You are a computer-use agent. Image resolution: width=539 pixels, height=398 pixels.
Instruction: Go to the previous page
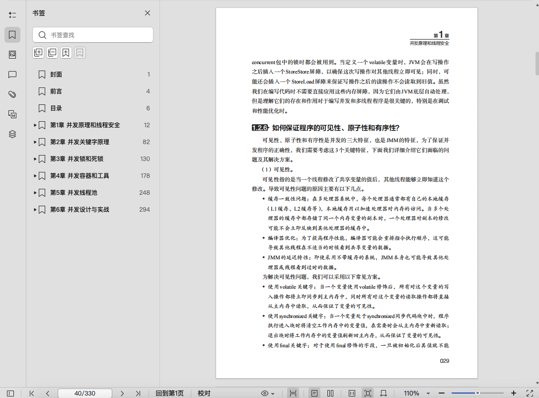coord(48,393)
